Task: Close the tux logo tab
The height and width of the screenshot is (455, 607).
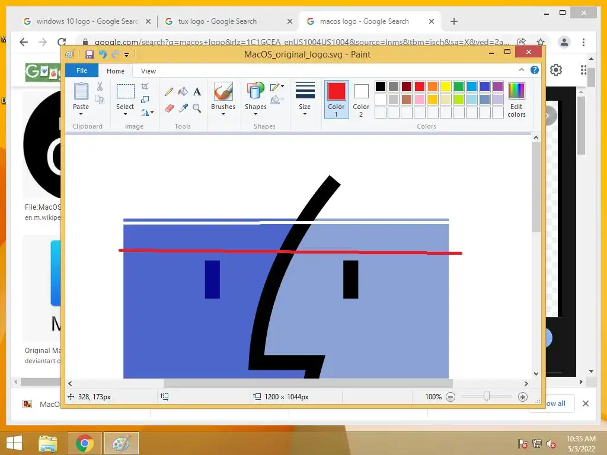Action: 289,22
